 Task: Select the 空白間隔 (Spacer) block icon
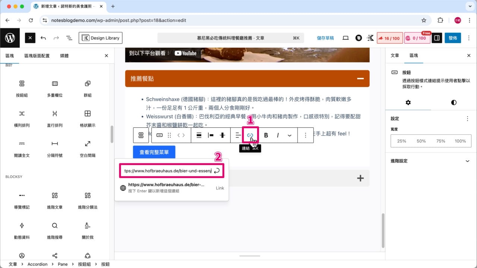pyautogui.click(x=87, y=143)
